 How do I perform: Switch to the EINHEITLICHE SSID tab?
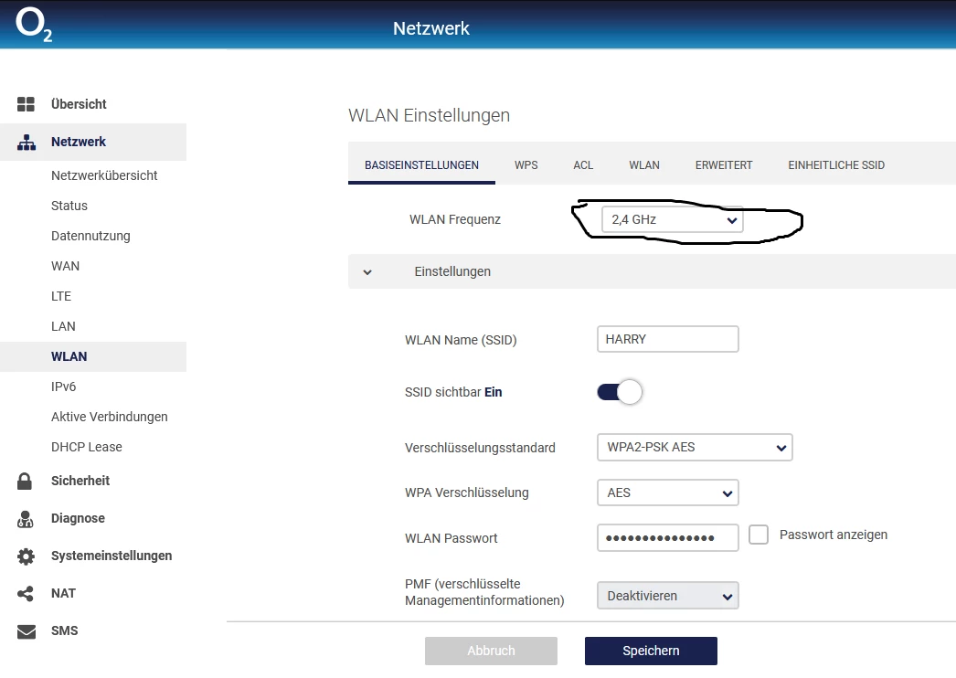pyautogui.click(x=836, y=165)
